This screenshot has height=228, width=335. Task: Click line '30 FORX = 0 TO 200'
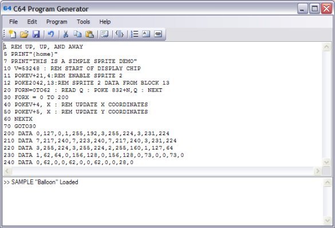(x=36, y=97)
